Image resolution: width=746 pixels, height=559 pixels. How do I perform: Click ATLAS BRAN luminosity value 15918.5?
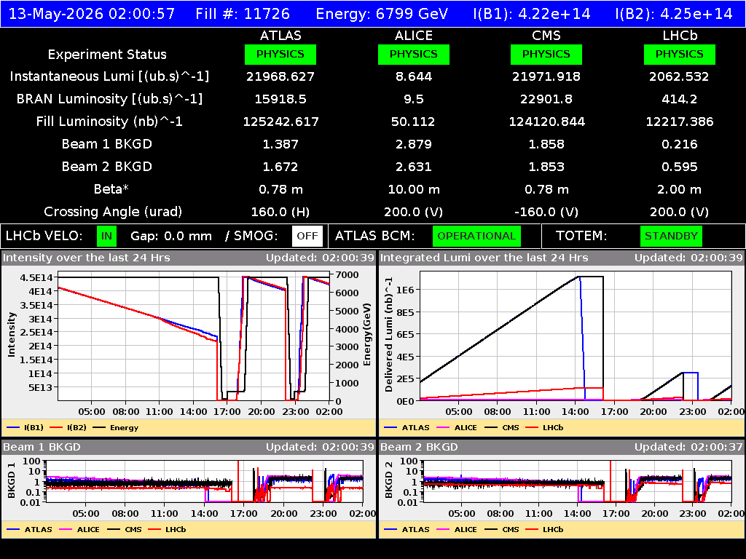[280, 99]
